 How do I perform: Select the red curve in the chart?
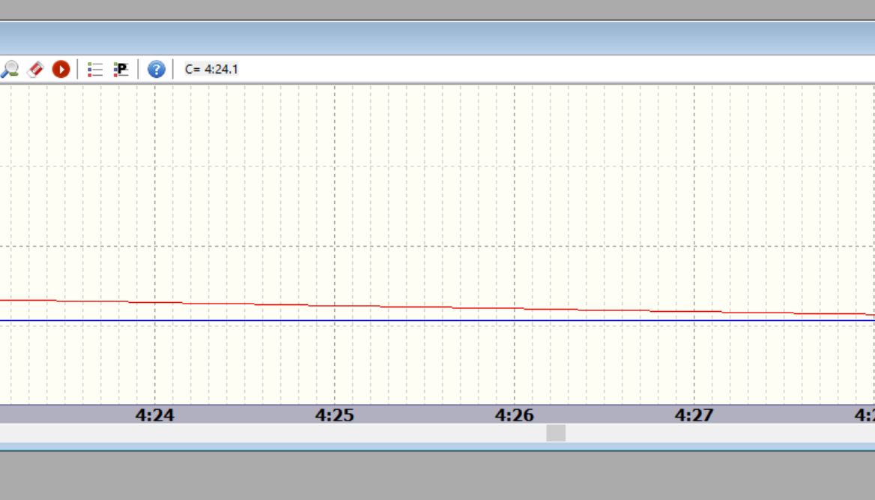click(x=420, y=307)
